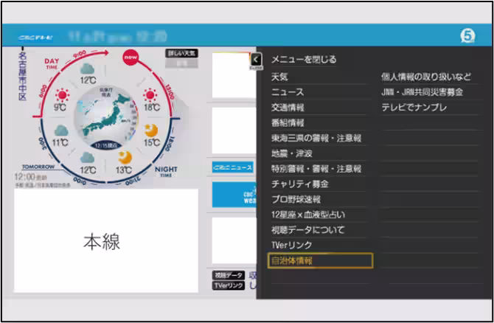Select テレビでナンプレ
494x323 pixels.
(x=414, y=108)
